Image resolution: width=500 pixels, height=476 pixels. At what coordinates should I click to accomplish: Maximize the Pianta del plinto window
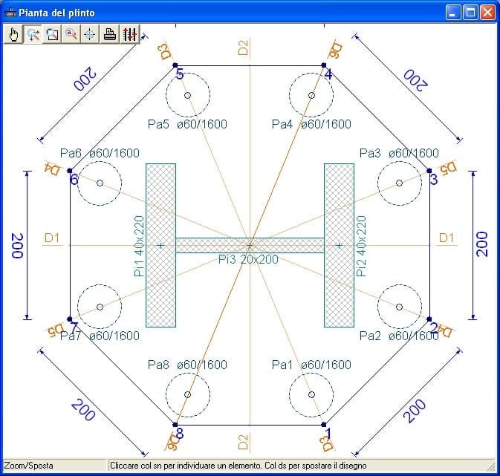(470, 13)
